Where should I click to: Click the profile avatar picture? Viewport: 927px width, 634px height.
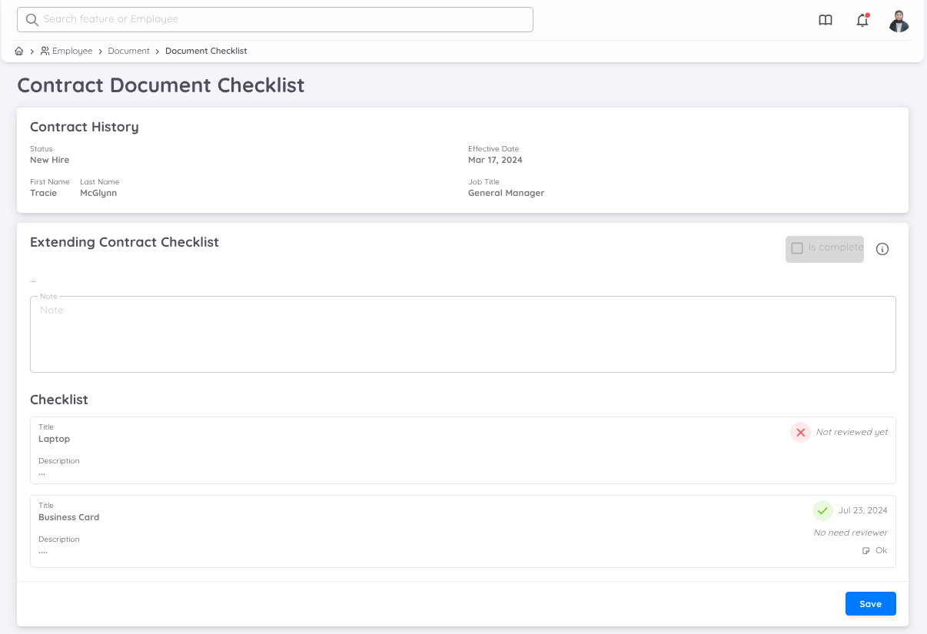(x=899, y=20)
